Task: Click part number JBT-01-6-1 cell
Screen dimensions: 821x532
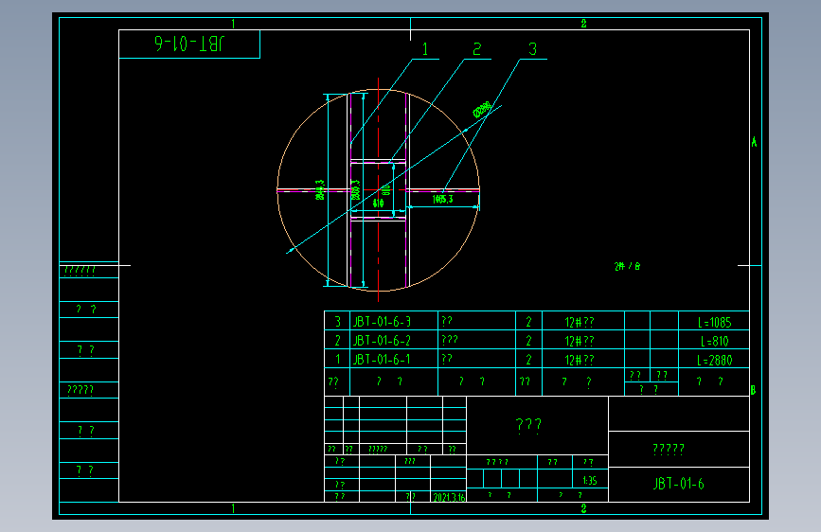Action: [x=394, y=359]
